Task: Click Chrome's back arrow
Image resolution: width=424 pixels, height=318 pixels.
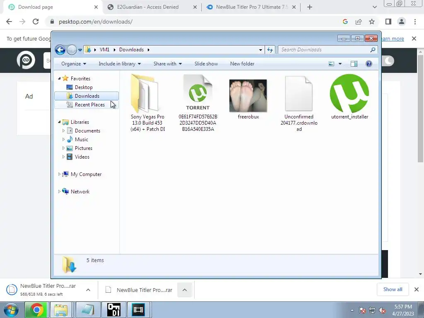Action: click(x=9, y=22)
